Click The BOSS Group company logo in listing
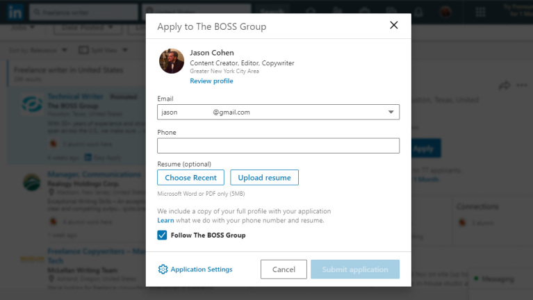 [x=32, y=104]
